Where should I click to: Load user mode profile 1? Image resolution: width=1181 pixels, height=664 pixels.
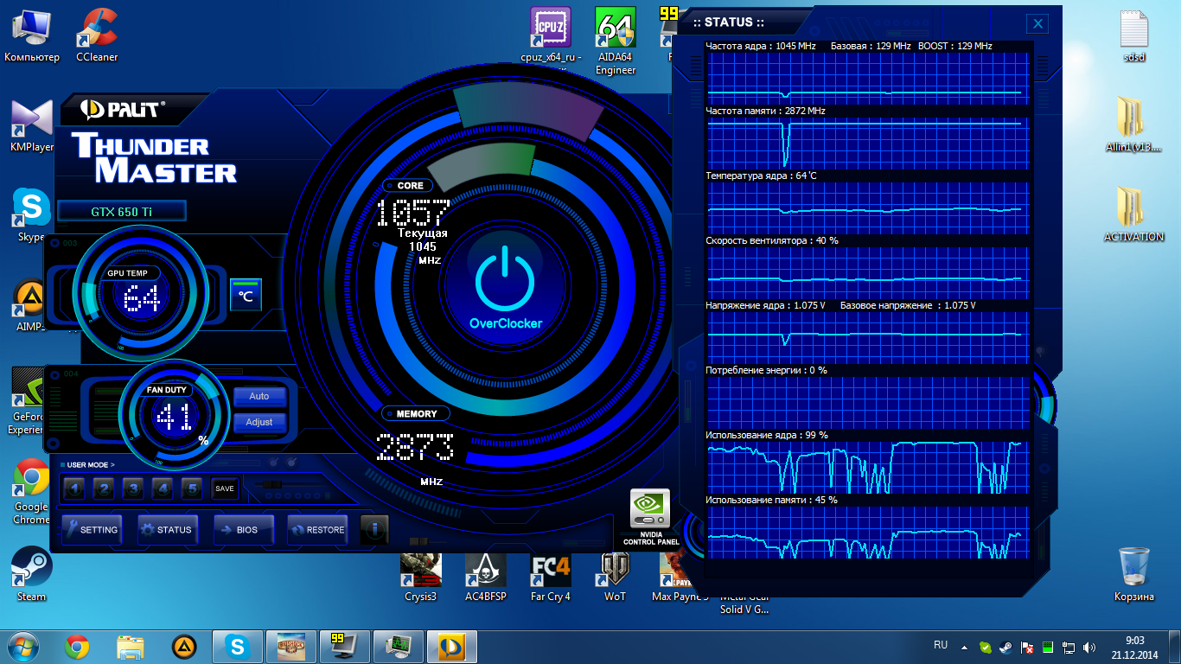pyautogui.click(x=74, y=488)
